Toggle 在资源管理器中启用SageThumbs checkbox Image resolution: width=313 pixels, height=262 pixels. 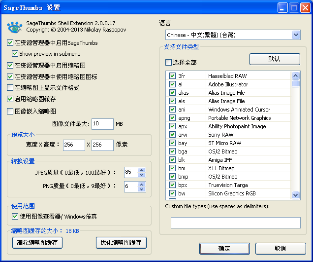pyautogui.click(x=10, y=43)
